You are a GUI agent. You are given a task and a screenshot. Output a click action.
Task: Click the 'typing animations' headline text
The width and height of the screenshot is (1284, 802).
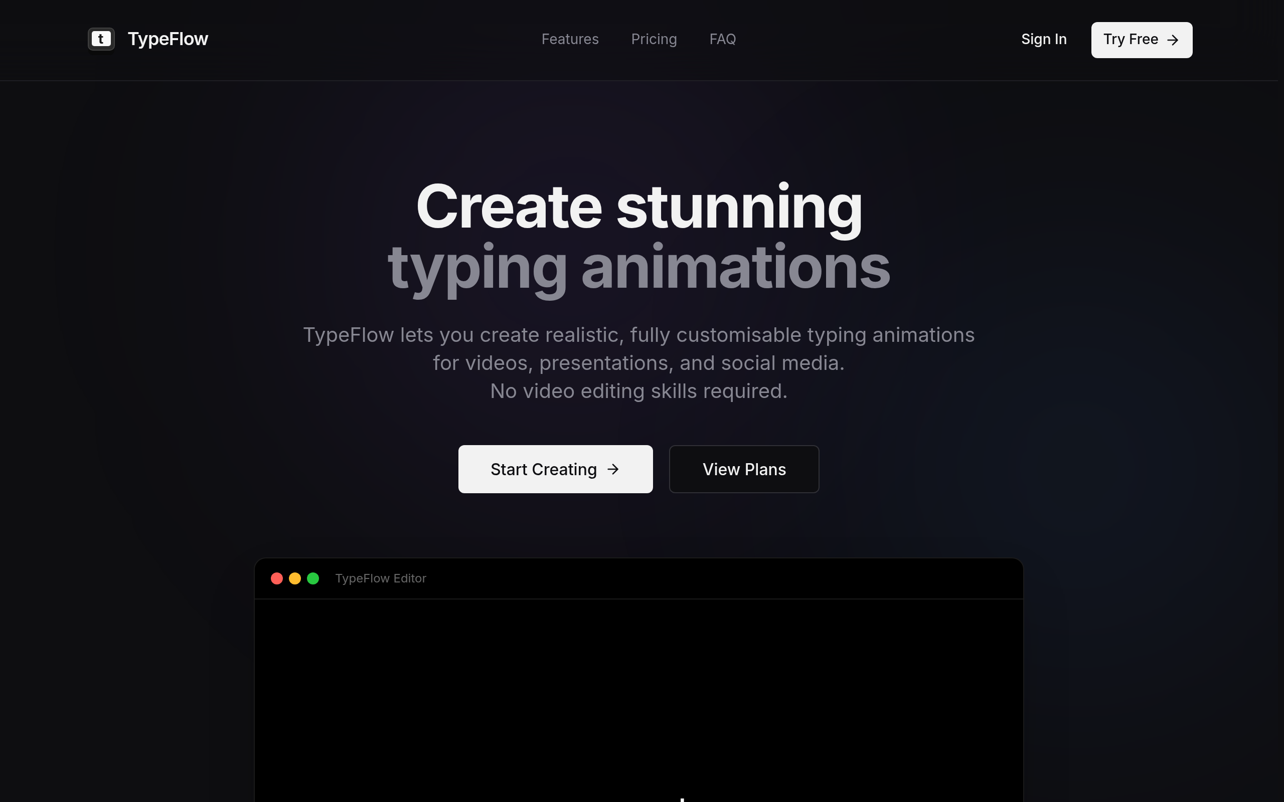tap(639, 268)
